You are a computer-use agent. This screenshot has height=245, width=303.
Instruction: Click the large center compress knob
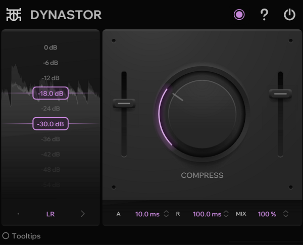(x=202, y=114)
